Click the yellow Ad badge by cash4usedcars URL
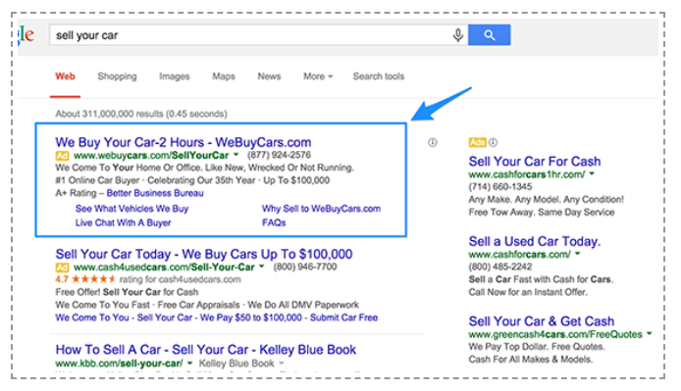 [x=62, y=268]
